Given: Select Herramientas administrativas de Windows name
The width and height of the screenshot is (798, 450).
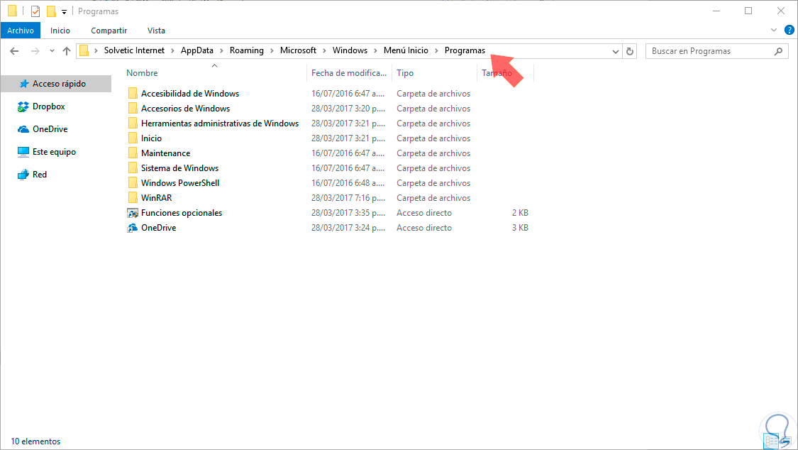Looking at the screenshot, I should point(220,124).
